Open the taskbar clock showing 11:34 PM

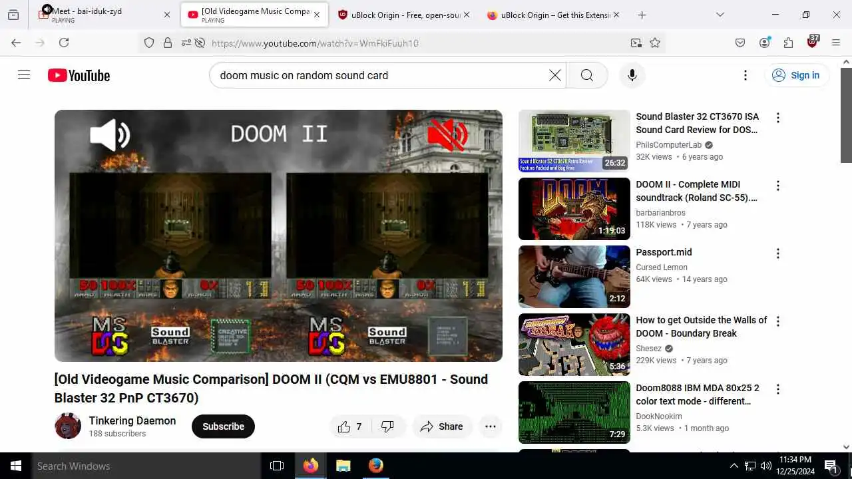coord(795,466)
